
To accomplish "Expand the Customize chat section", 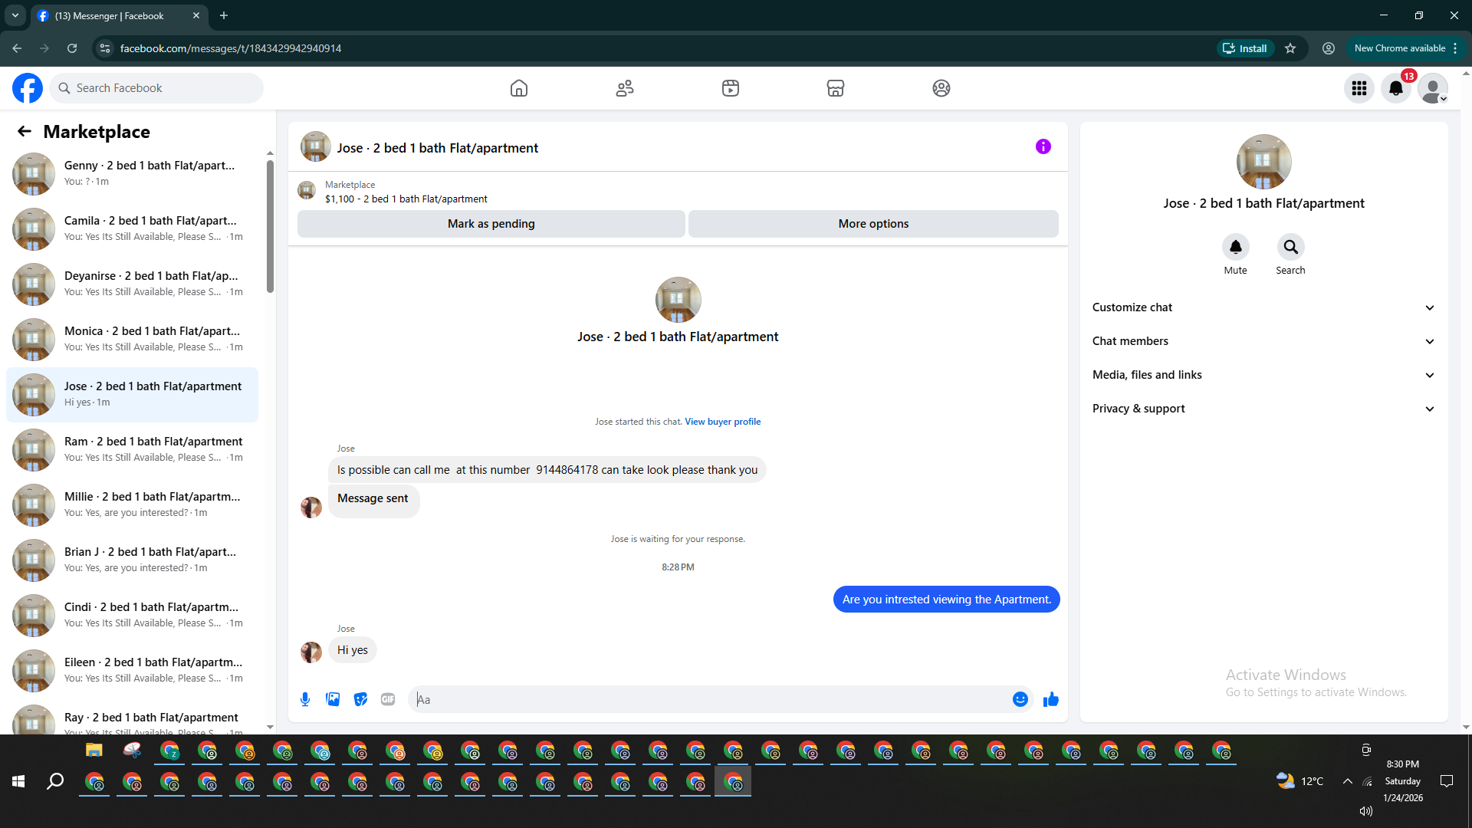I will tap(1263, 307).
